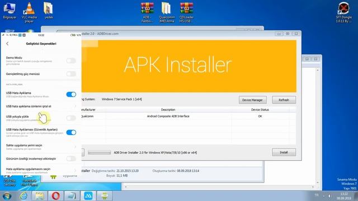Open the Qualcomm IMEI Atma folder
Screen dimensions: 358x201
167,12
